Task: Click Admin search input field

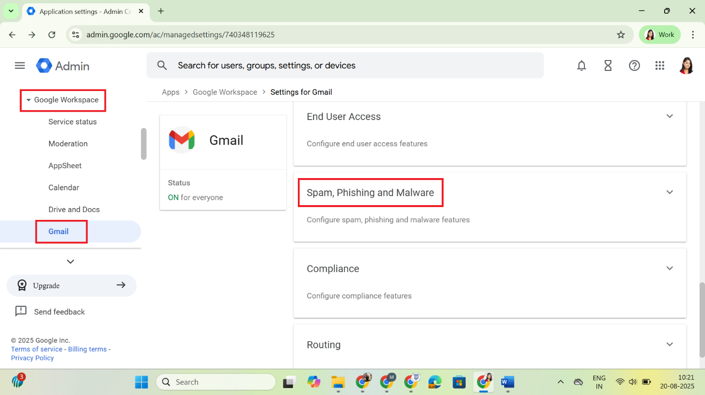Action: point(345,65)
